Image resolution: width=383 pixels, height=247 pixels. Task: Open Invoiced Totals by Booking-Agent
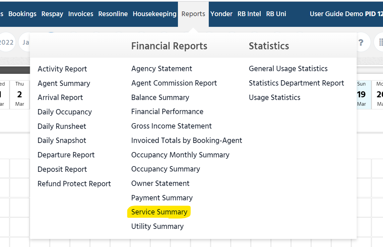click(186, 141)
